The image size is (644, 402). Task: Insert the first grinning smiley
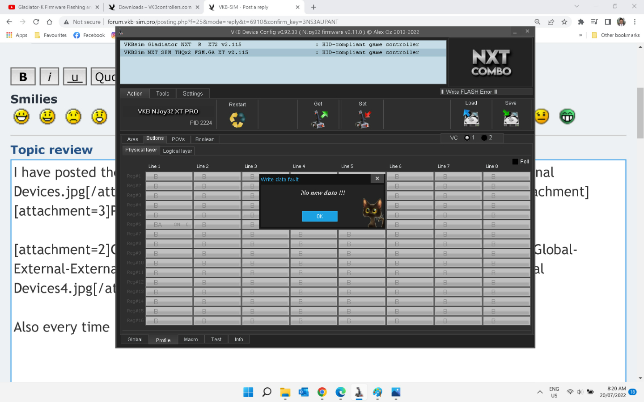coord(21,117)
